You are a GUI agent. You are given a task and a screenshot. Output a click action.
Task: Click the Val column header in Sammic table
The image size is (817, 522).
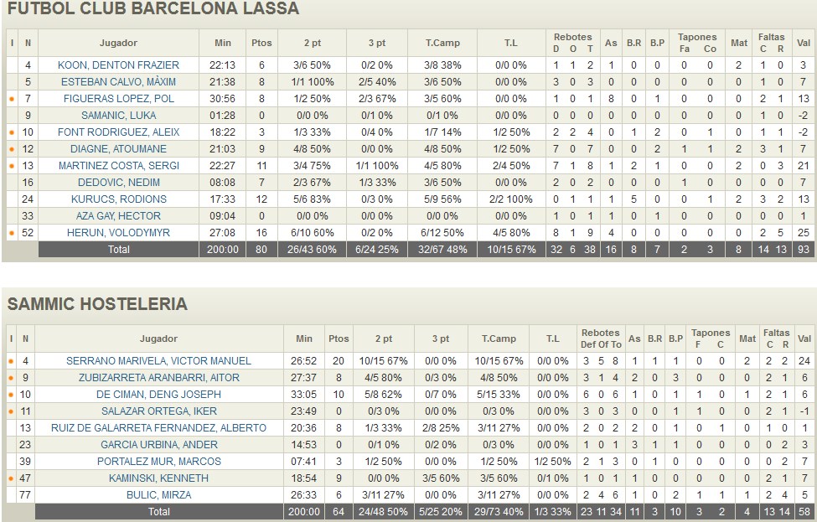click(804, 339)
